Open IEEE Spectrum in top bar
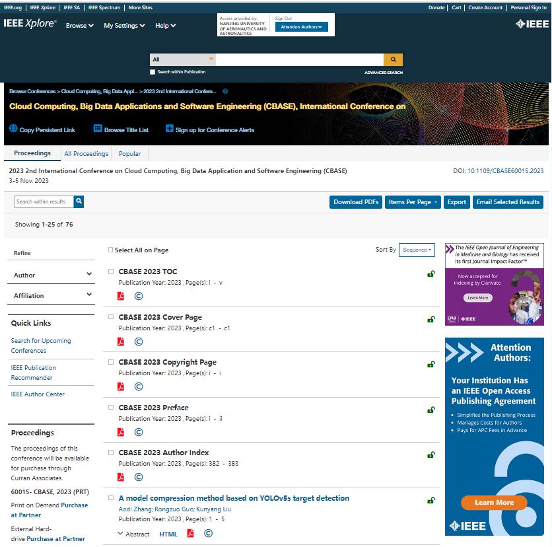The image size is (552, 547). tap(104, 7)
